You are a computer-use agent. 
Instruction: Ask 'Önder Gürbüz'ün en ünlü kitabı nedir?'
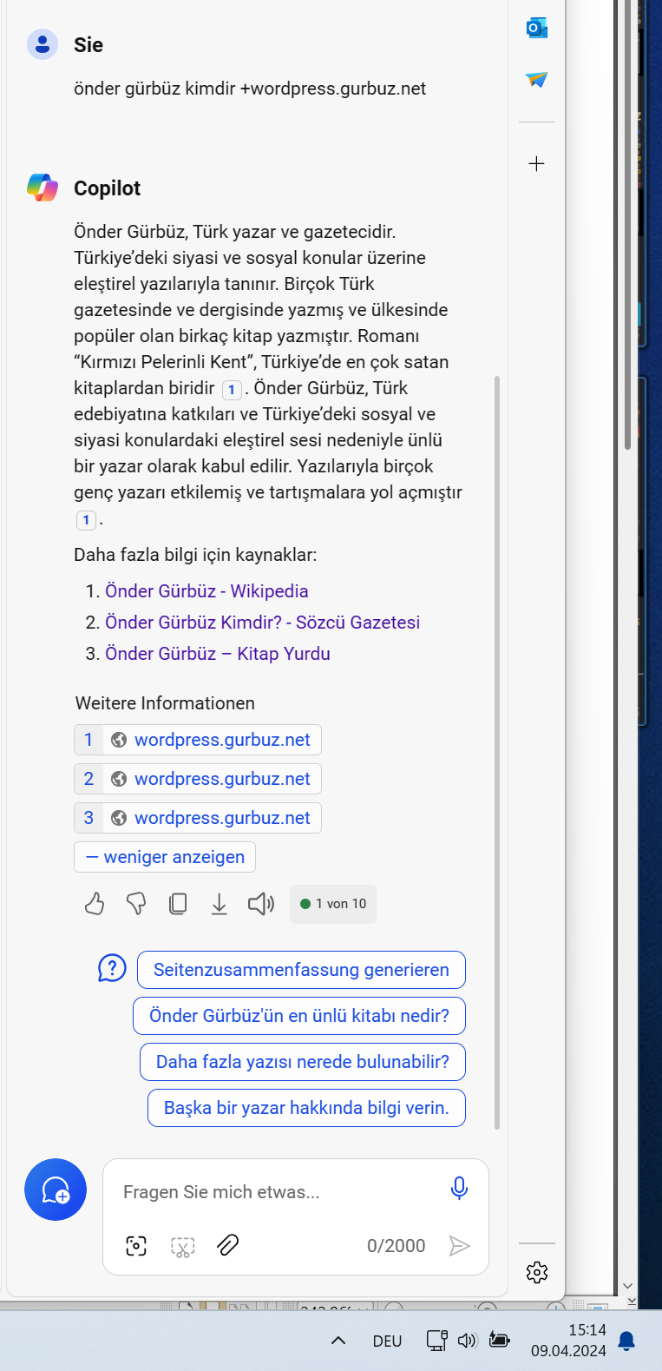click(x=299, y=1016)
